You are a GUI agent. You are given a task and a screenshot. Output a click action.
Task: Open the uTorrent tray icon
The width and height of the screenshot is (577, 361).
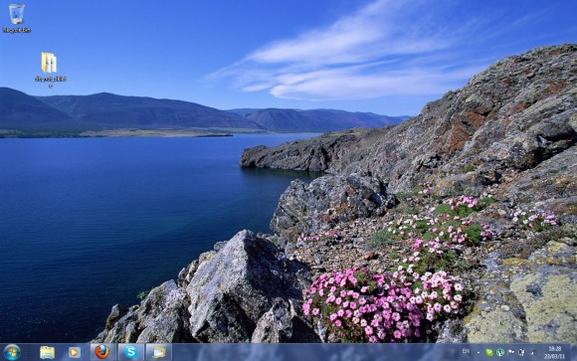tap(500, 352)
